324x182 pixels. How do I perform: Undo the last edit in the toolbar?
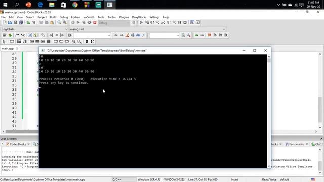(x=28, y=22)
